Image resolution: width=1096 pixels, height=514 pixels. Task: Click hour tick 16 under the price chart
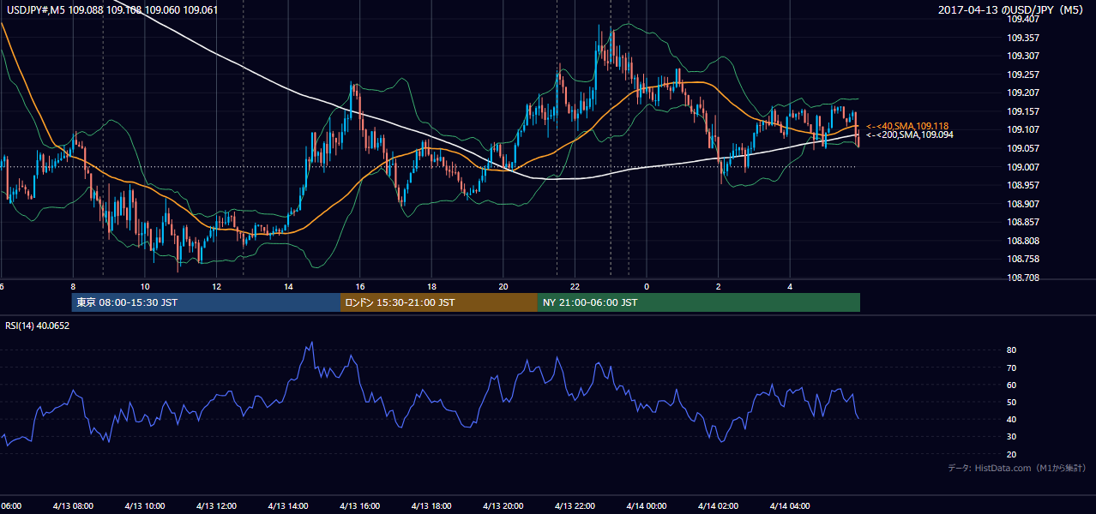[360, 286]
